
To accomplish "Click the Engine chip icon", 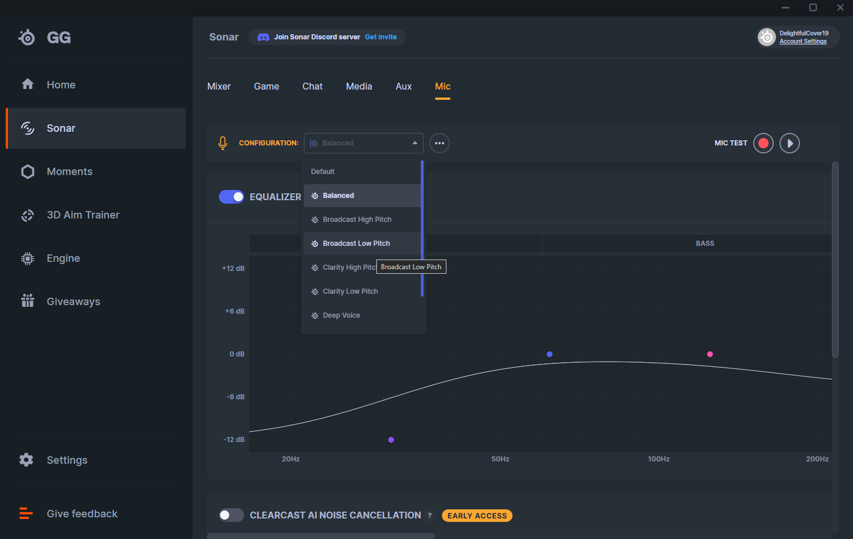I will [27, 258].
